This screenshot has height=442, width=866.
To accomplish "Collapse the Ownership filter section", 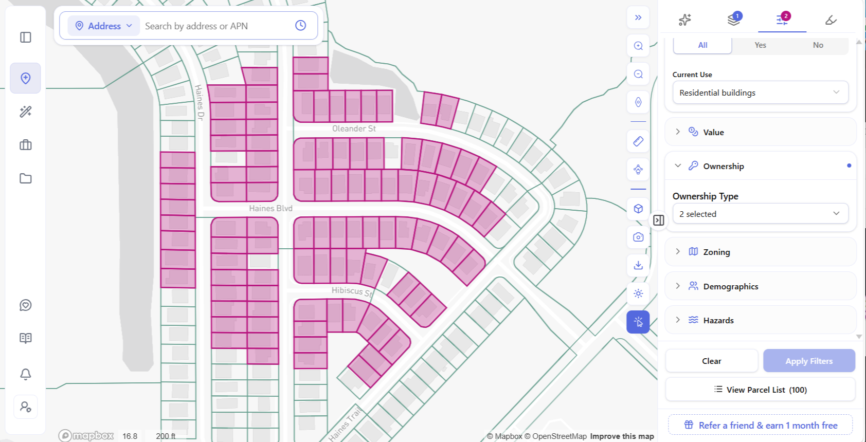I will (x=761, y=166).
